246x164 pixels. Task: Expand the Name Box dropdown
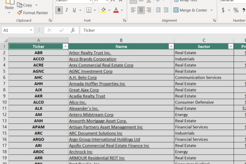31,30
